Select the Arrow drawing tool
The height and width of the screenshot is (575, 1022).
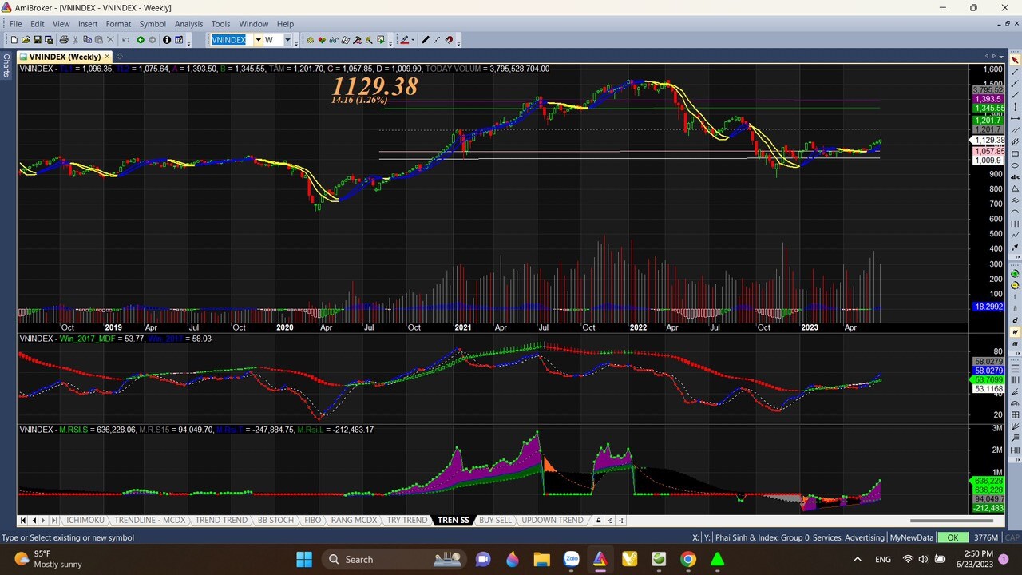point(1015,247)
